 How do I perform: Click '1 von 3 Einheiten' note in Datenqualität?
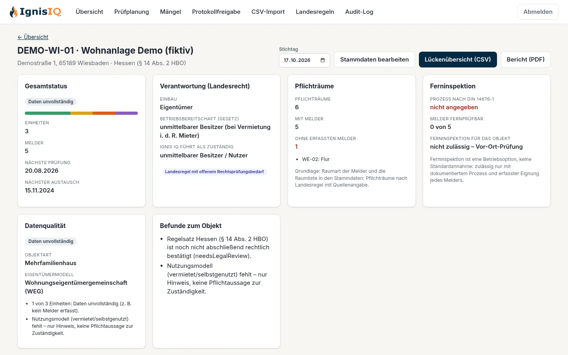pyautogui.click(x=82, y=307)
